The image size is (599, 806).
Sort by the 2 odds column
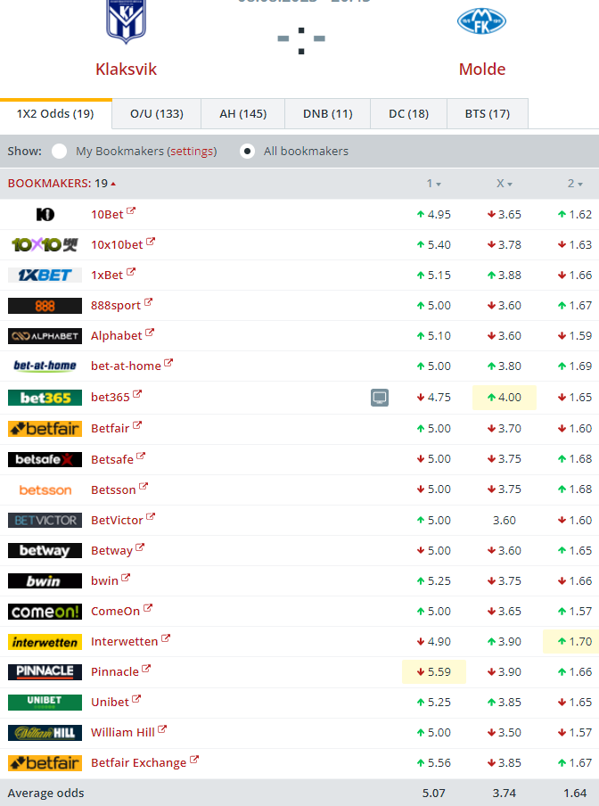pyautogui.click(x=575, y=184)
